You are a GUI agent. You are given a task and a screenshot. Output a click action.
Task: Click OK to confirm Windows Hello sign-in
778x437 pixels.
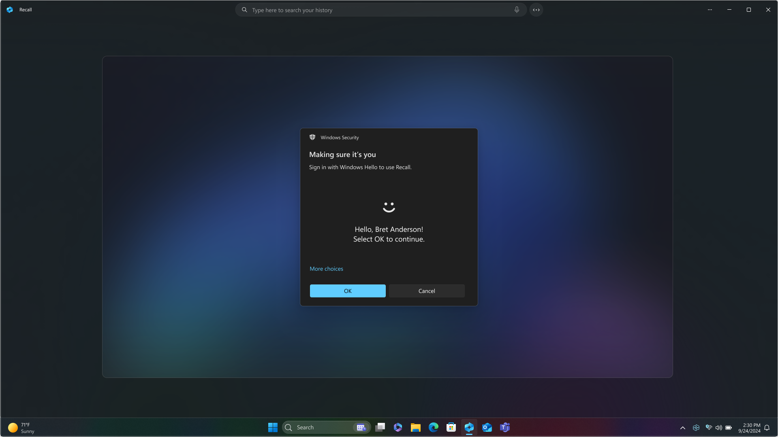pyautogui.click(x=348, y=291)
